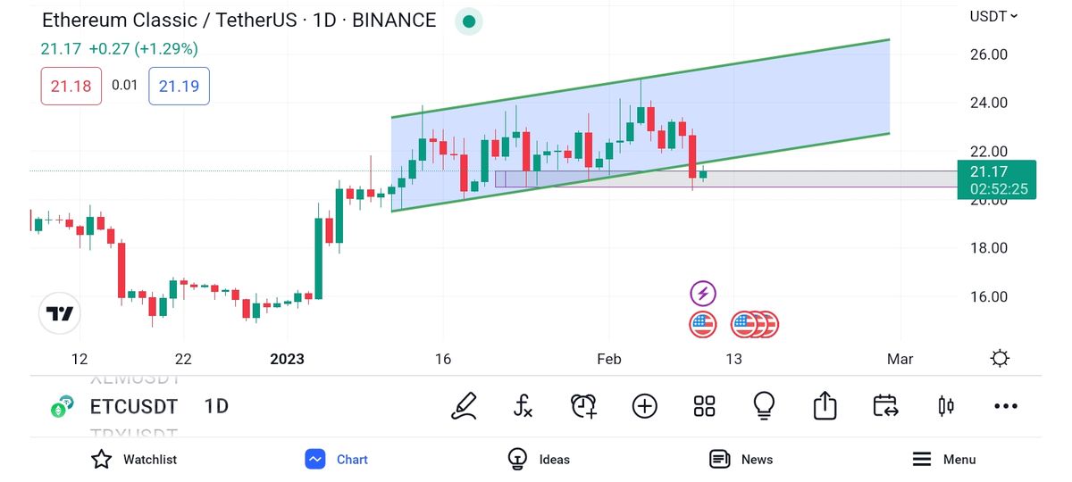Tap the red sell price 21.18
The image size is (1072, 482).
click(x=71, y=86)
